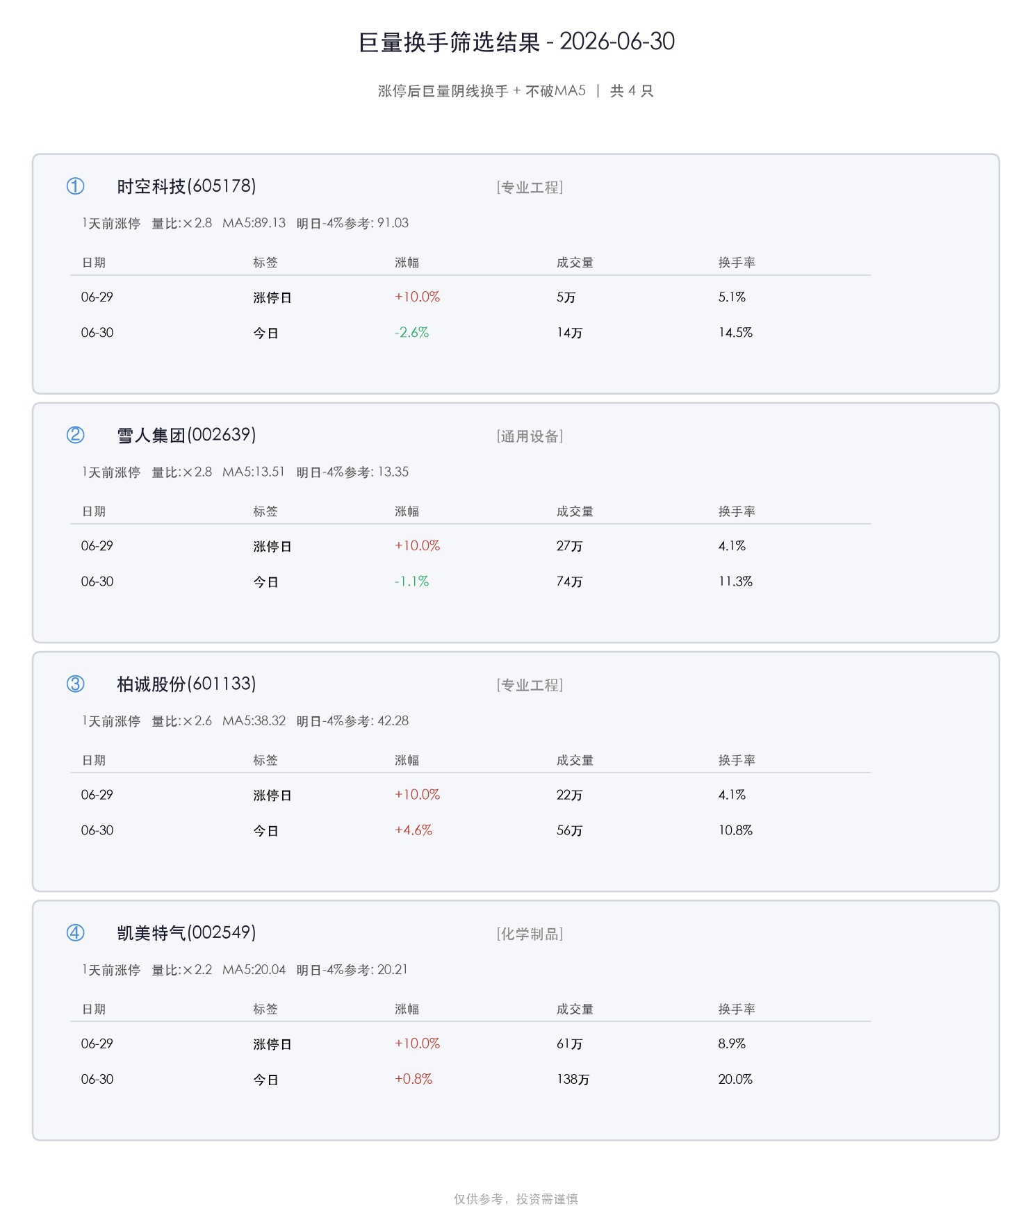Click 时空科技's [专业工程] tag
The width and height of the screenshot is (1032, 1229).
point(530,188)
